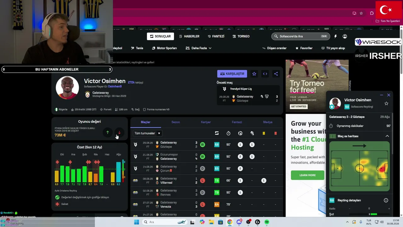Close the Victor Osimhen popup panel
This screenshot has height=227, width=403.
pos(389,95)
